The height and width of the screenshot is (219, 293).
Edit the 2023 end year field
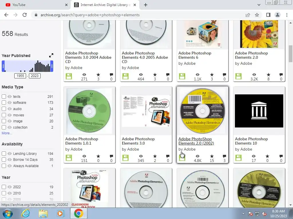click(x=35, y=76)
